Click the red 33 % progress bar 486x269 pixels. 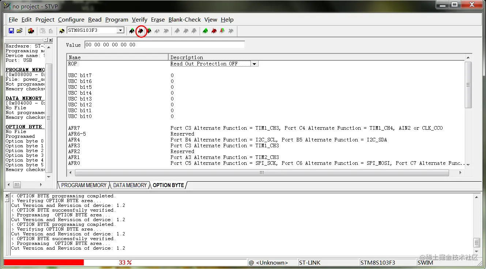tap(44, 262)
